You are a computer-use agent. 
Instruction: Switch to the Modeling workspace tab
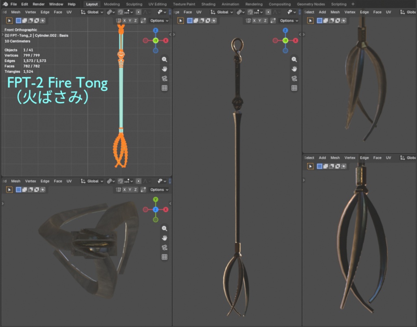click(x=112, y=4)
